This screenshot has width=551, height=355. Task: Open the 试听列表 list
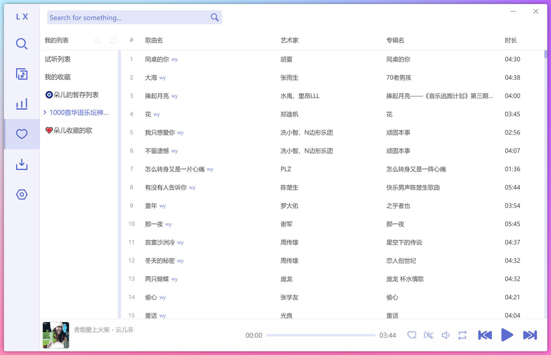[x=58, y=59]
